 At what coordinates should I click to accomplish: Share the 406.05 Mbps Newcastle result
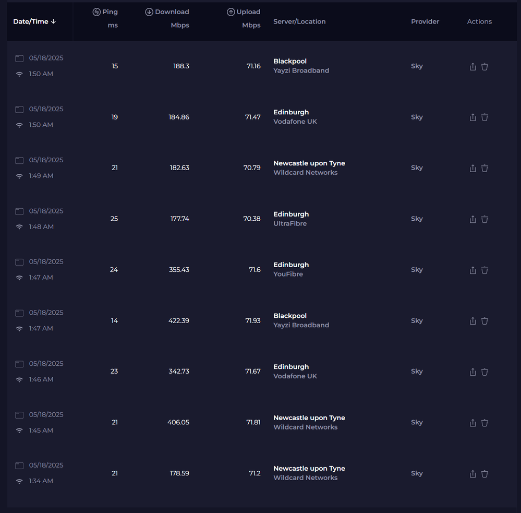point(472,423)
